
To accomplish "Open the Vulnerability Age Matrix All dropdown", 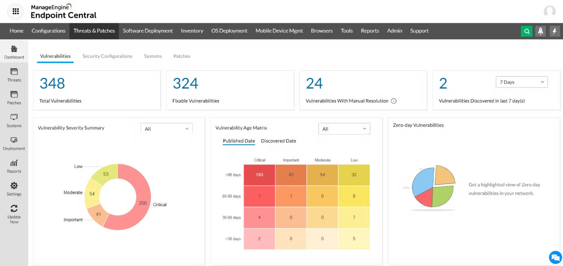I will coord(344,129).
